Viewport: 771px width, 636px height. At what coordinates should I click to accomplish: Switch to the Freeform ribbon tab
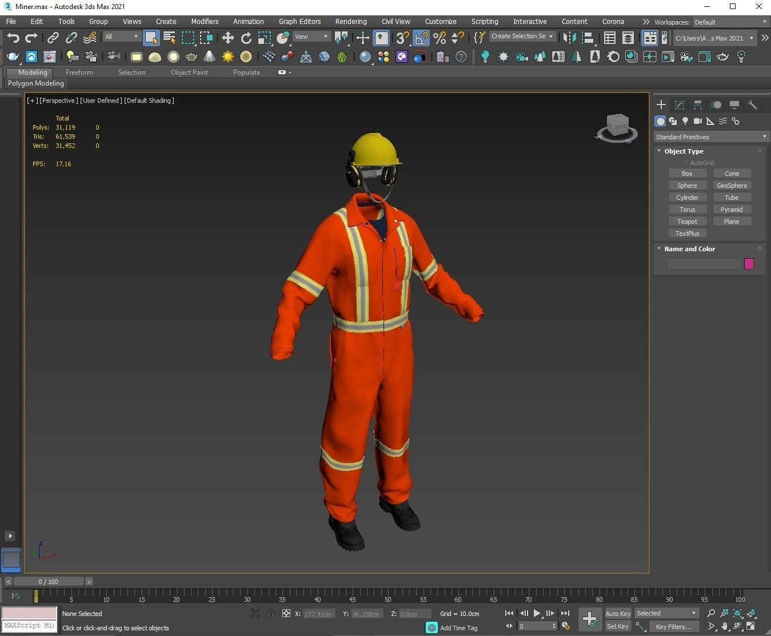[79, 73]
